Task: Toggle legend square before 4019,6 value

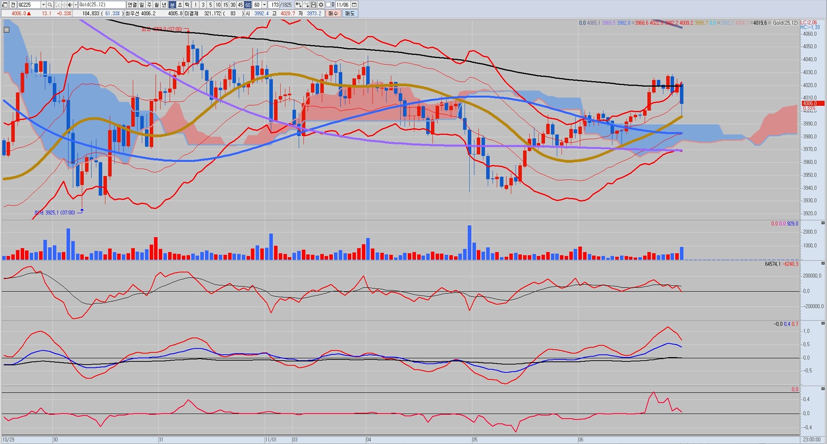Action: (751, 23)
